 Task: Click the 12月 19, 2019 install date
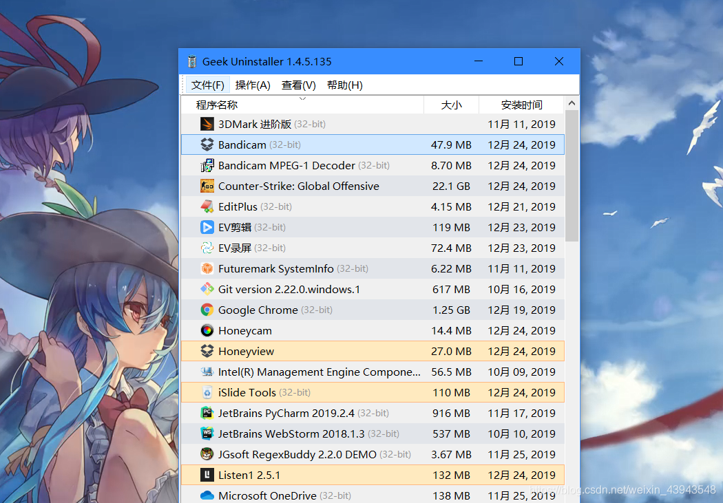(x=521, y=310)
